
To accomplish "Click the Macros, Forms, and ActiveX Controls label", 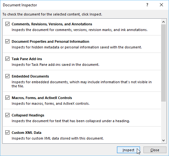I will pos(42,98).
